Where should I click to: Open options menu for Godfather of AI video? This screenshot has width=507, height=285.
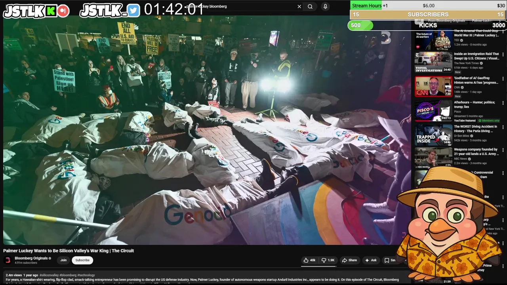503,79
